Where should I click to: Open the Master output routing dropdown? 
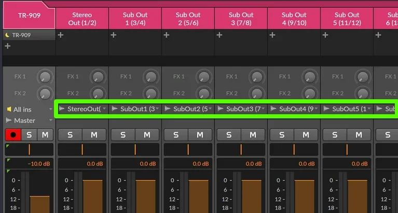click(x=29, y=120)
